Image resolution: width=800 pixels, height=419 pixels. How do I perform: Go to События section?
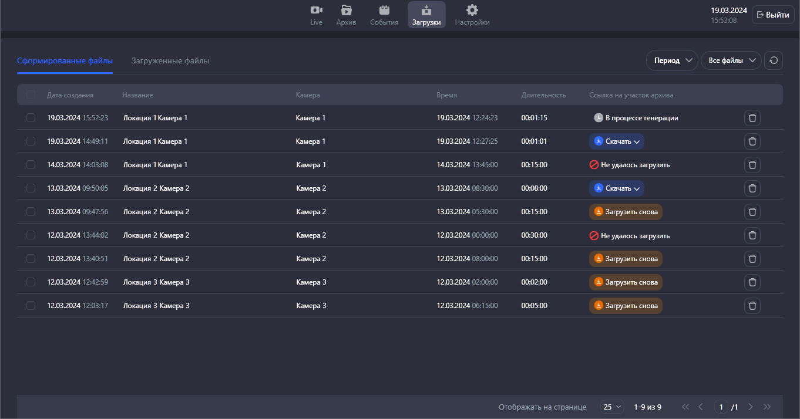(384, 15)
